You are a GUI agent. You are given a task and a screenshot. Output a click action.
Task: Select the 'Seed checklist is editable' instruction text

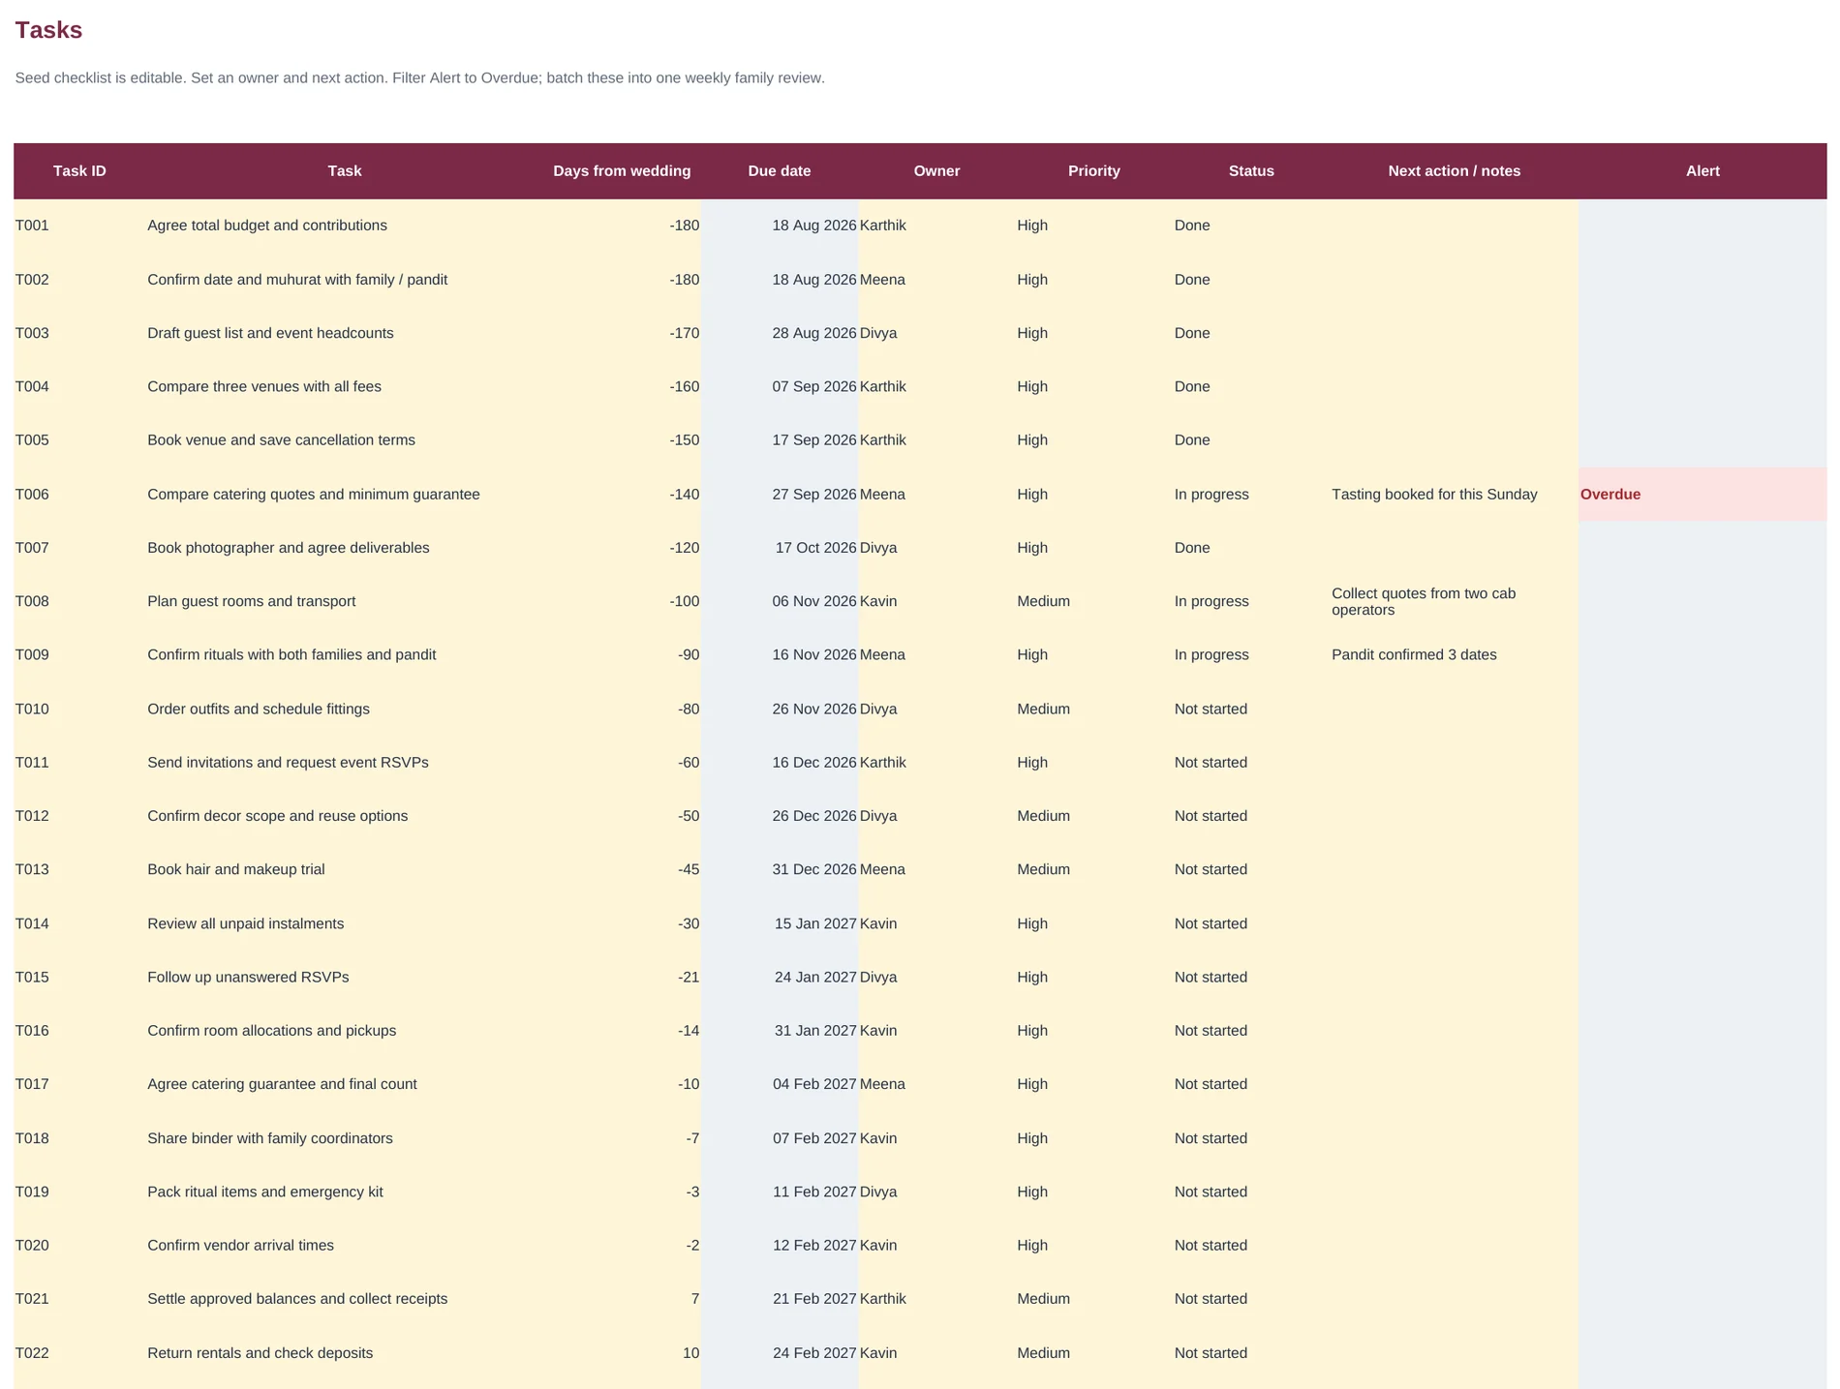click(x=419, y=78)
